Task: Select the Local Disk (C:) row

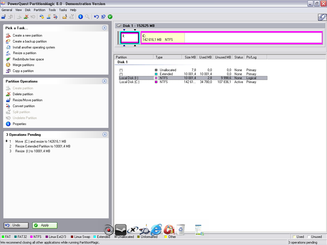Action: click(x=193, y=82)
